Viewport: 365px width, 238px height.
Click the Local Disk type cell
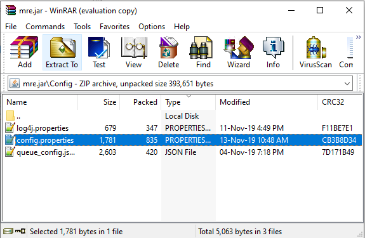182,116
